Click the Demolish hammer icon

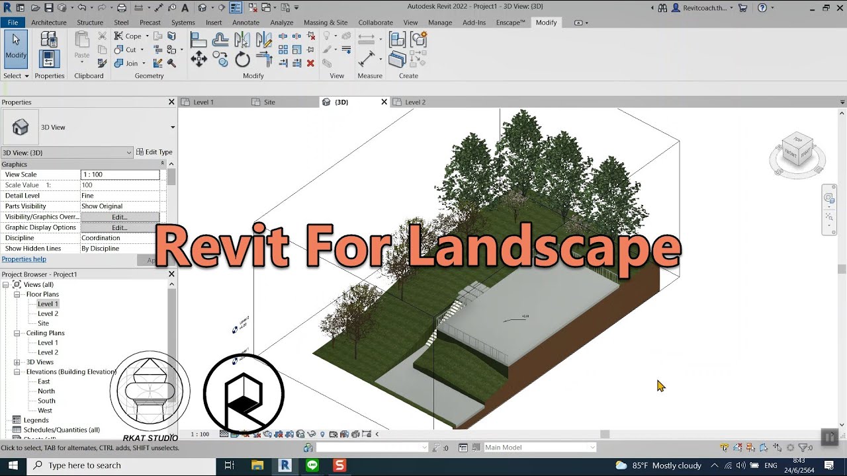pos(171,63)
